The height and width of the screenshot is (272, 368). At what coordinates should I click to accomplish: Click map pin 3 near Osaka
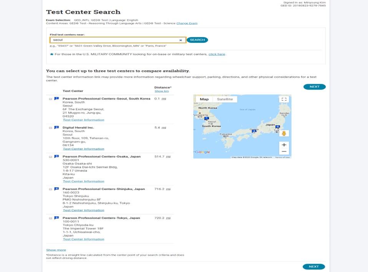tap(254, 131)
